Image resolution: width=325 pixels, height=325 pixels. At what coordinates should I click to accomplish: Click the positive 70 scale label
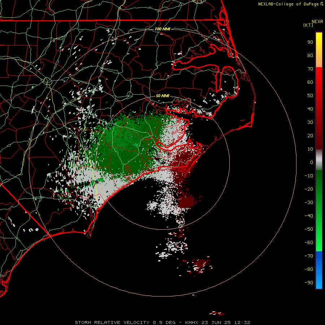tap(310, 69)
